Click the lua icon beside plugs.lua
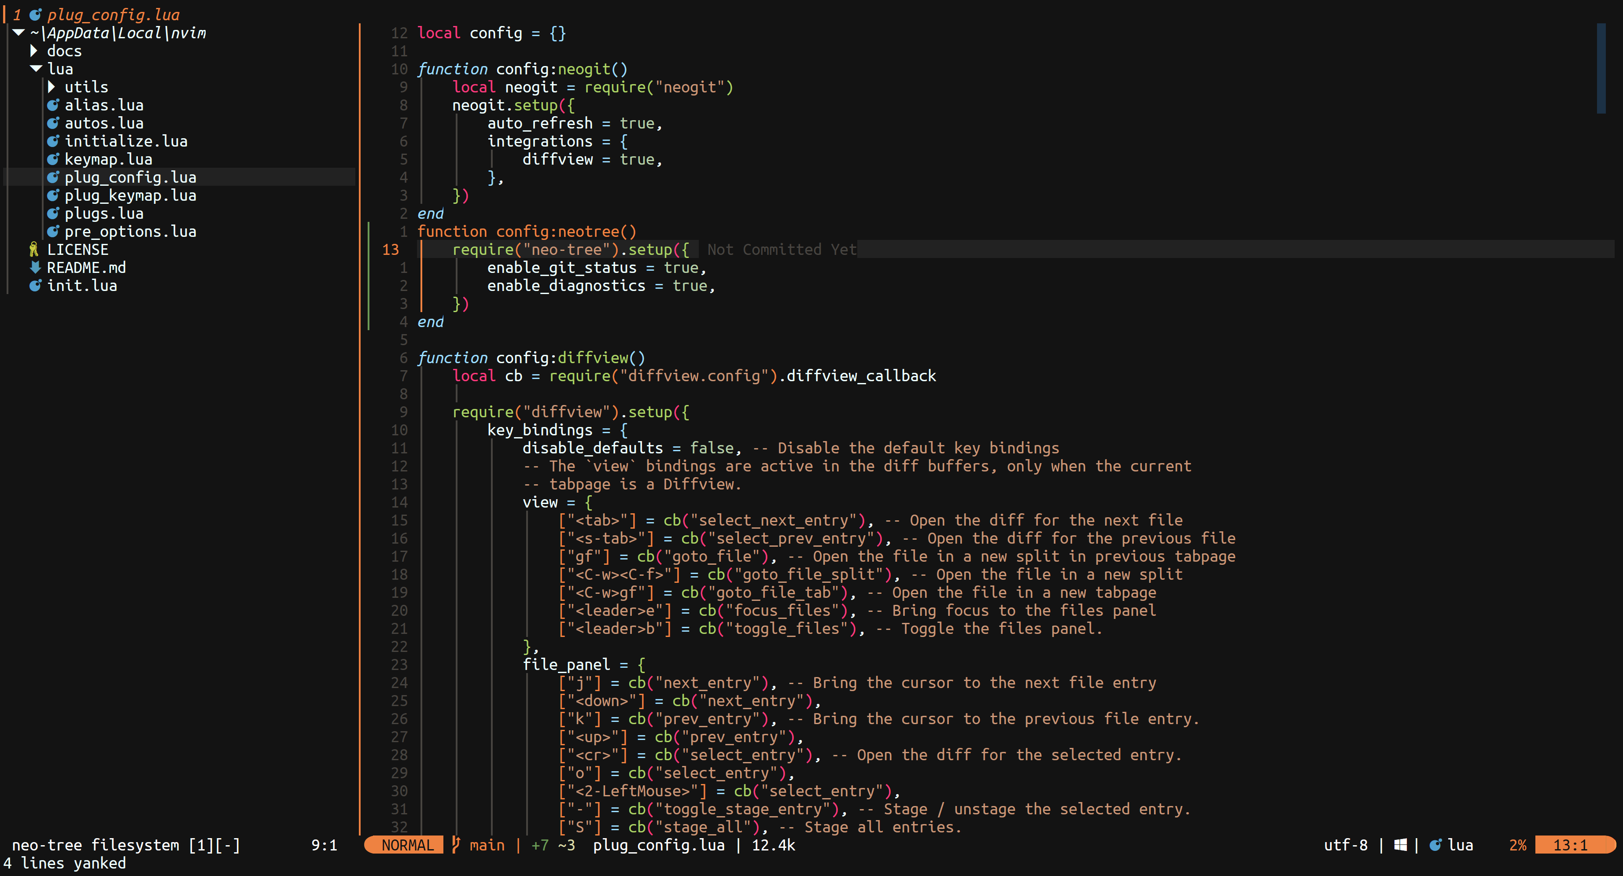Viewport: 1623px width, 876px height. (x=53, y=213)
